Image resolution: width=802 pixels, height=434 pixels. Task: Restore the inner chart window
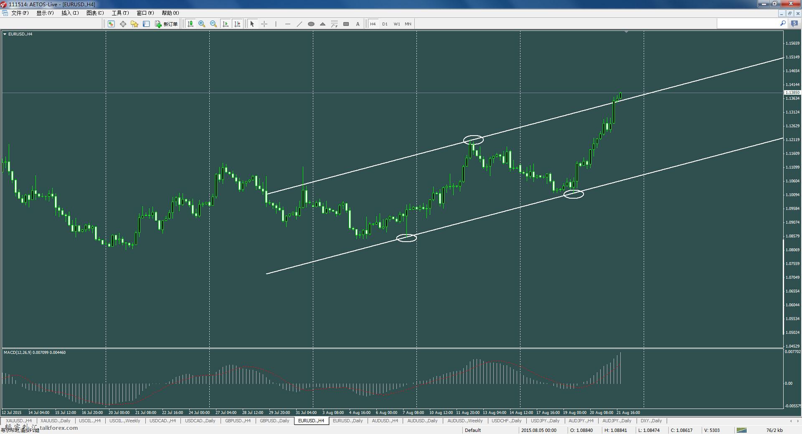coord(790,13)
